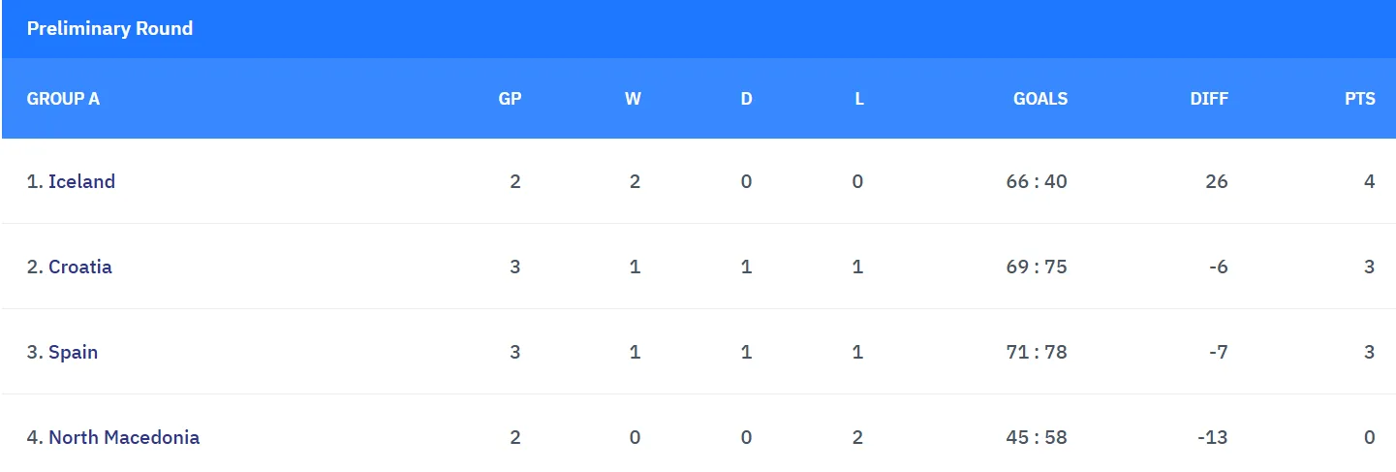This screenshot has height=472, width=1396.
Task: Click Iceland's goals value 66 : 40
Action: (1037, 181)
